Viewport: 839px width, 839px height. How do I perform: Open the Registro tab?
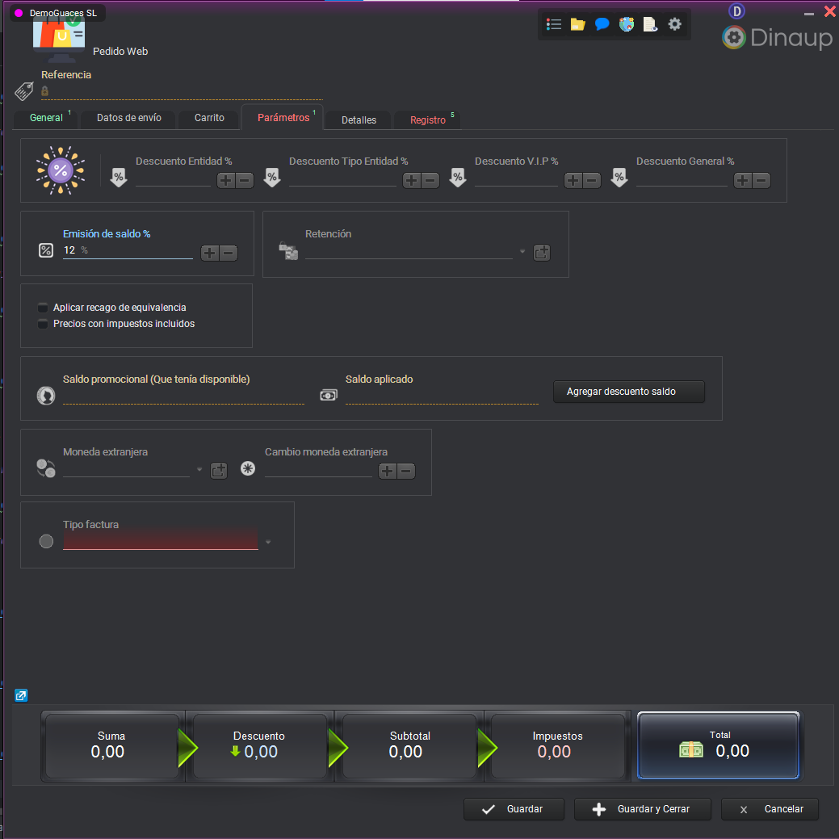coord(426,120)
